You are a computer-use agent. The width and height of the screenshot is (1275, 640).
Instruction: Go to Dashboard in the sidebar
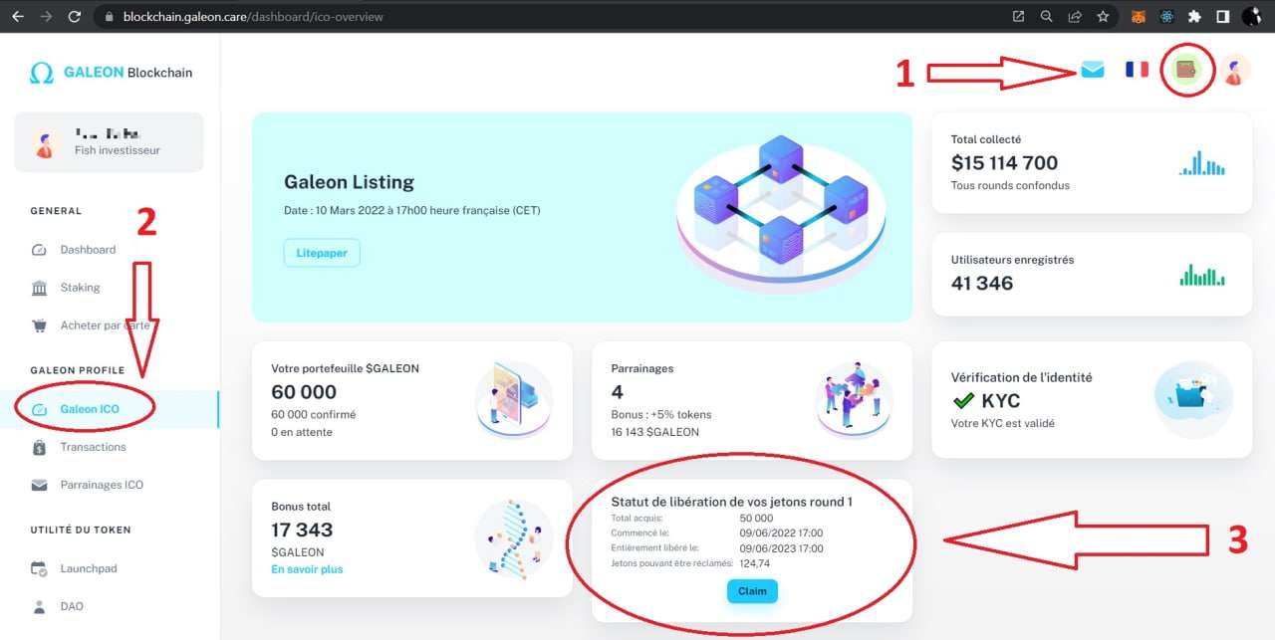click(x=88, y=250)
